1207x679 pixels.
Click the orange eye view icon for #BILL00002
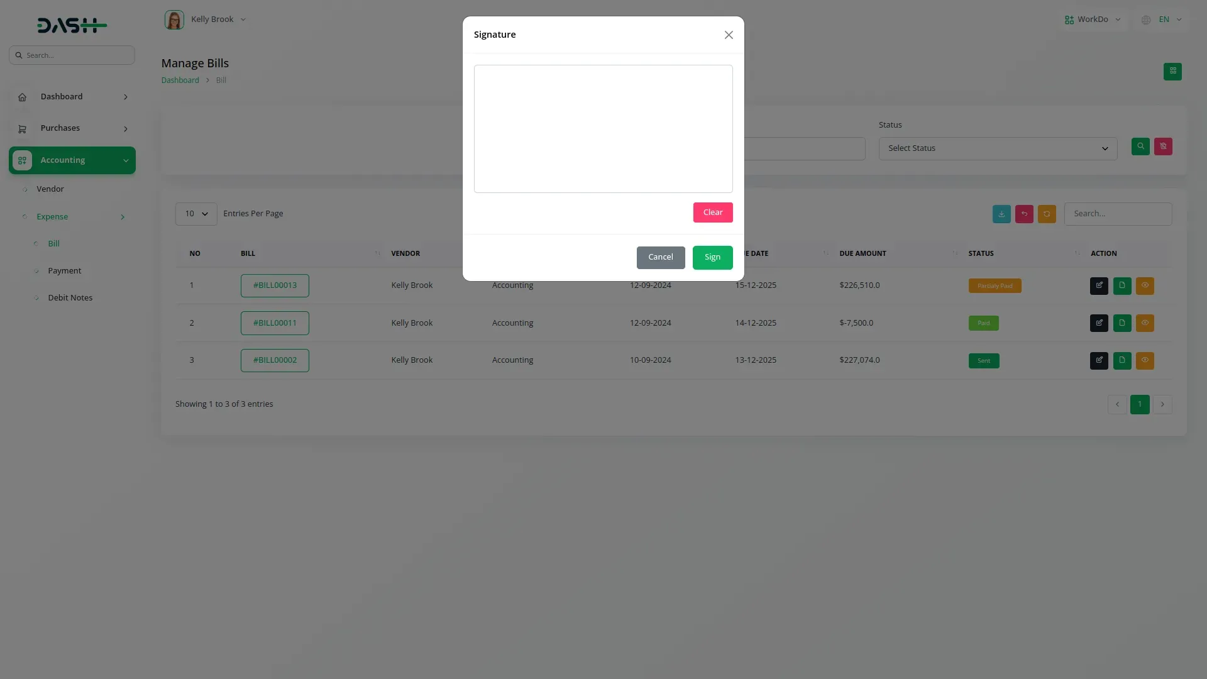(x=1145, y=360)
